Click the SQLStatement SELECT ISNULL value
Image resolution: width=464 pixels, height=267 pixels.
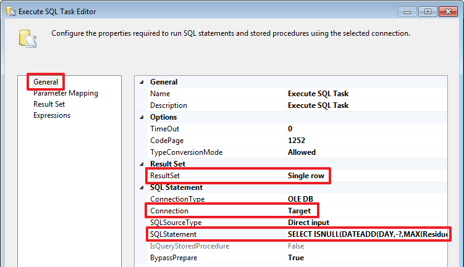367,234
